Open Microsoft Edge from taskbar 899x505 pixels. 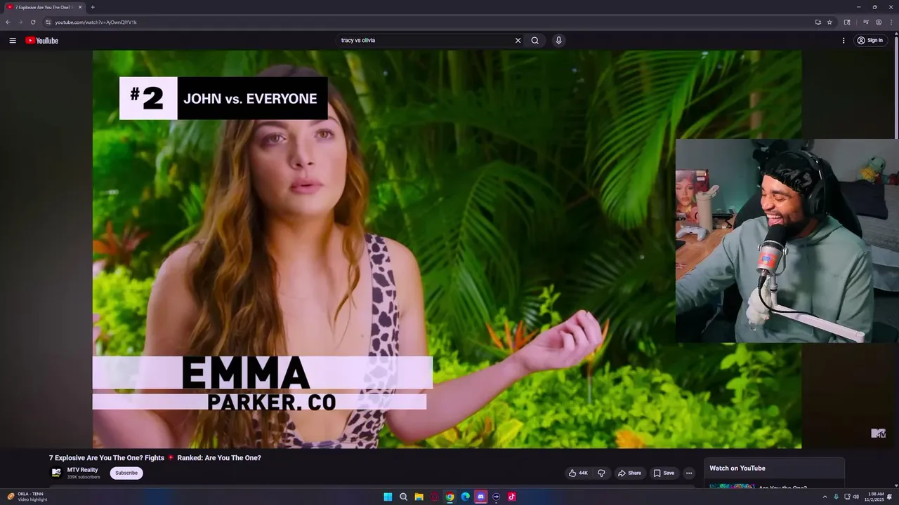tap(465, 497)
